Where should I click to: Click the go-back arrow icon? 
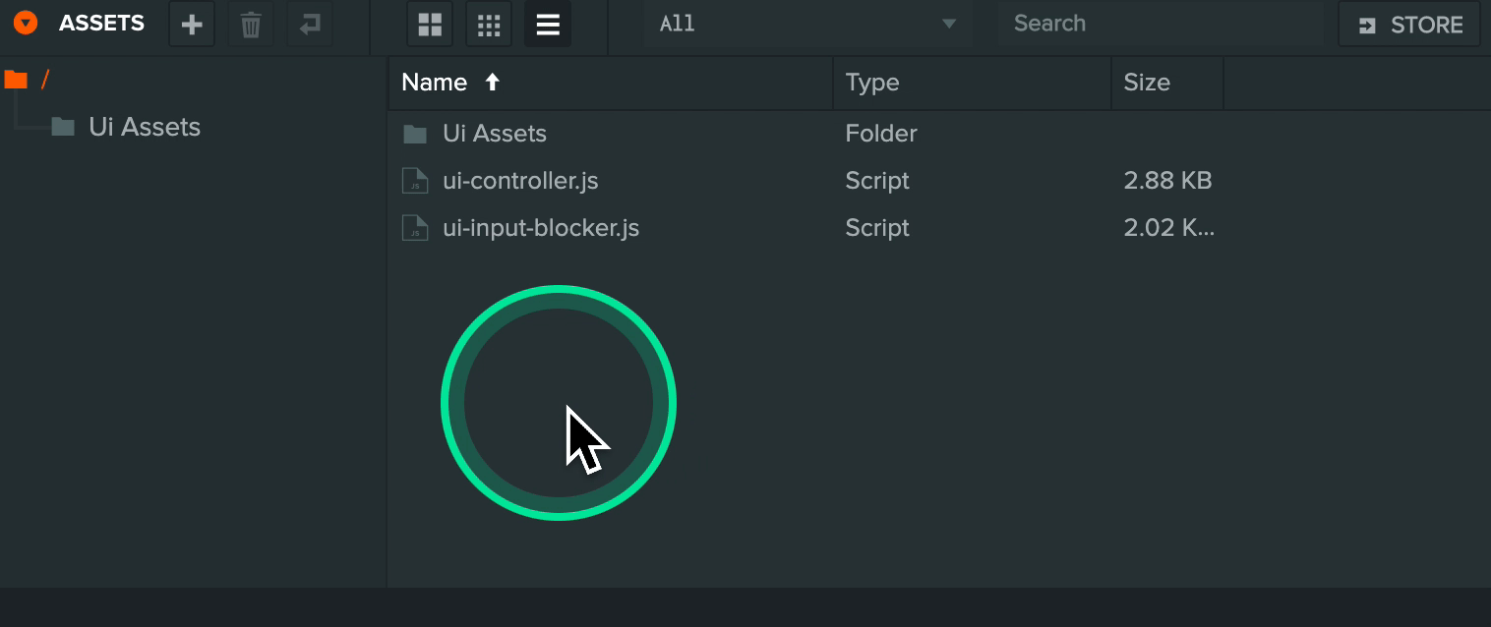pos(310,25)
